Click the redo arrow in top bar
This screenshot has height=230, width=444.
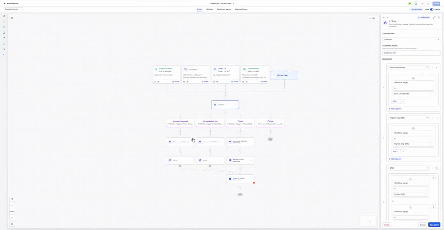click(x=428, y=4)
